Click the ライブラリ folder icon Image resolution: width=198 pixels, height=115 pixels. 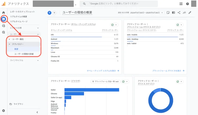(11, 104)
